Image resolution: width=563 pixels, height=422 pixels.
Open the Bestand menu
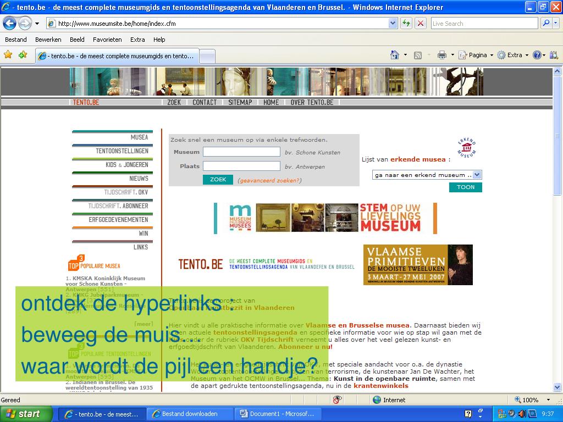[16, 40]
